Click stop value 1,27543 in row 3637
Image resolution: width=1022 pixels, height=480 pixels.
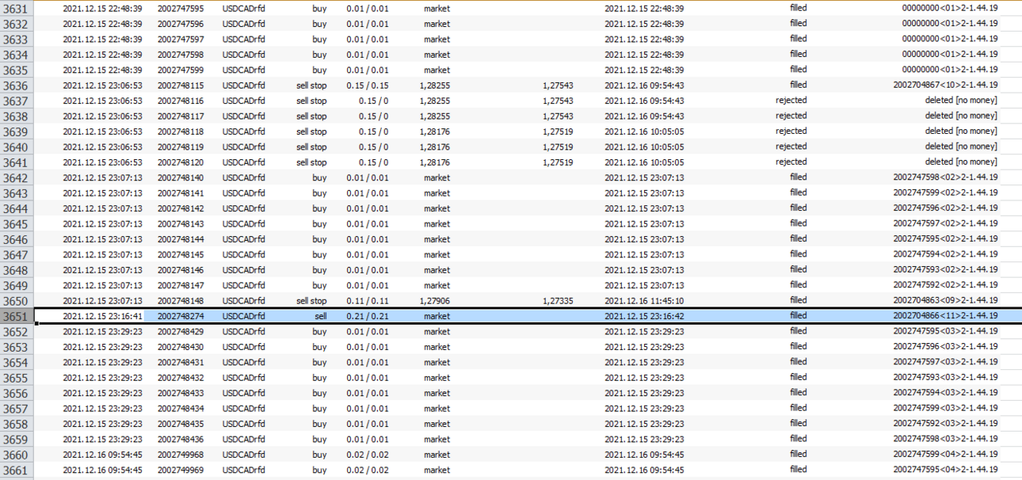[x=558, y=101]
